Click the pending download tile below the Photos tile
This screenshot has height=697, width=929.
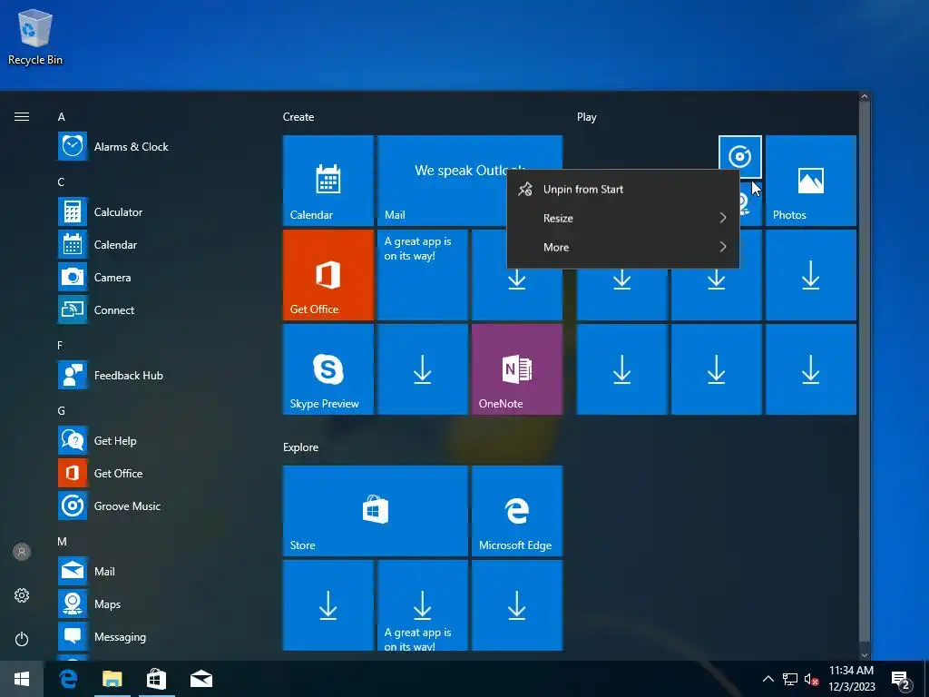tap(810, 274)
